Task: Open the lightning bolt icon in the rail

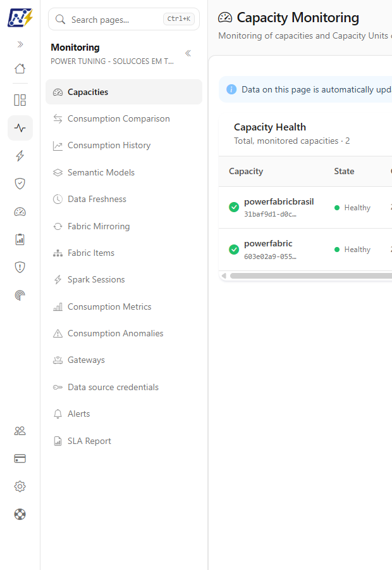Action: (20, 156)
